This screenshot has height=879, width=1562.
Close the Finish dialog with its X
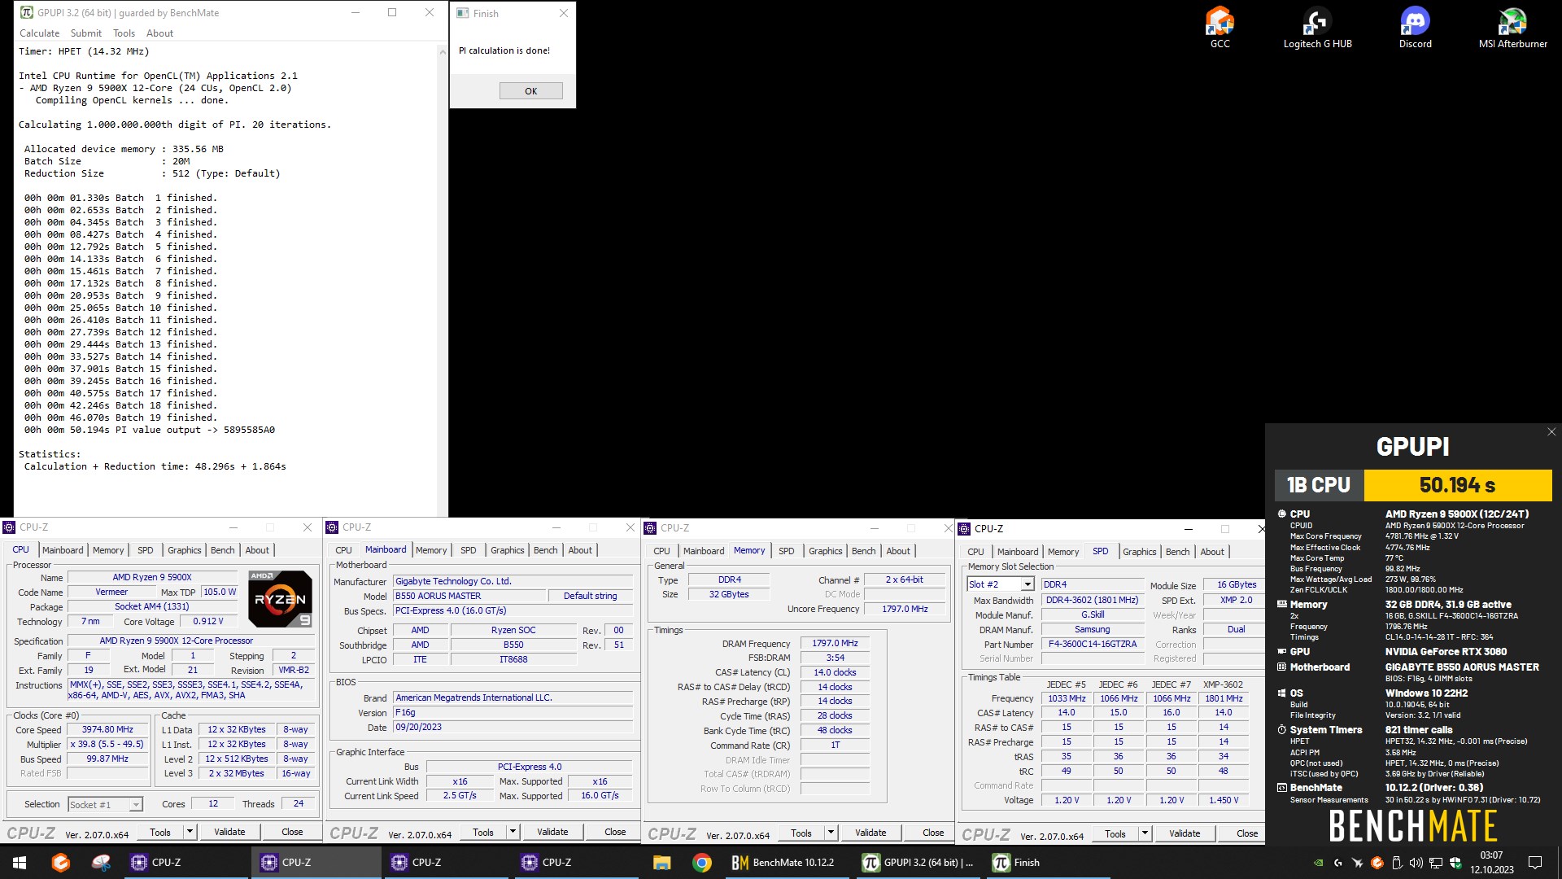coord(563,13)
